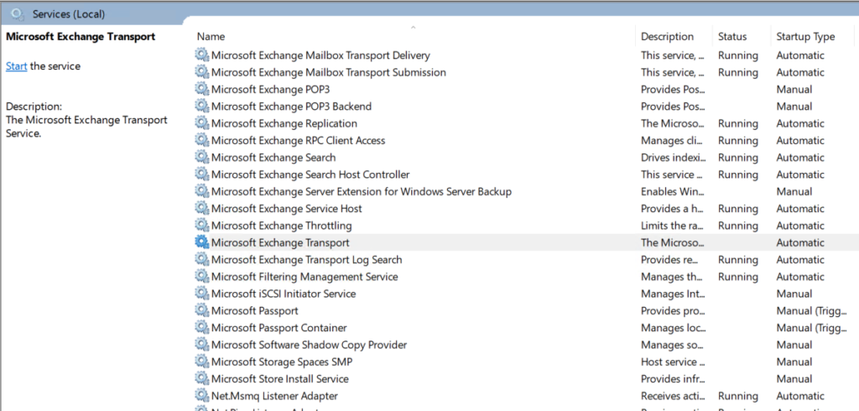
Task: Select Microsoft Store Install Service name
Action: (280, 378)
